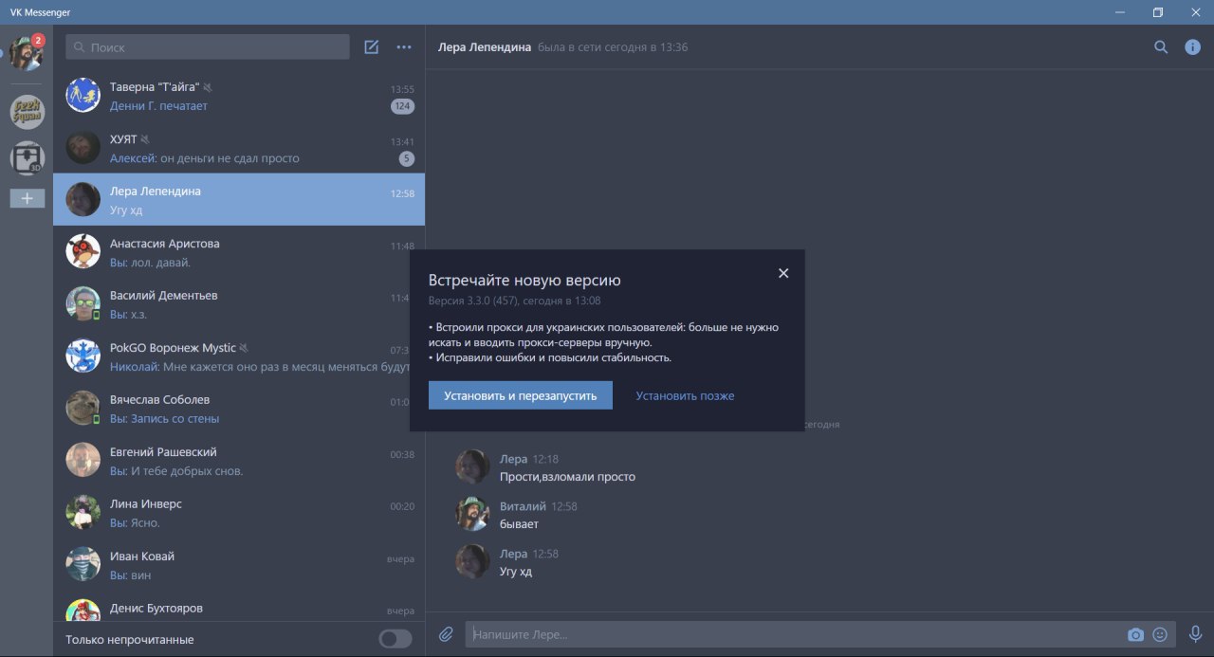Close the new version dialog
The height and width of the screenshot is (657, 1214).
(x=783, y=273)
